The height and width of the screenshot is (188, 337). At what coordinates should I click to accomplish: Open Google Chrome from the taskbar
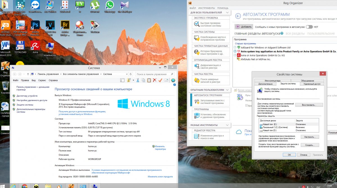coord(24,186)
